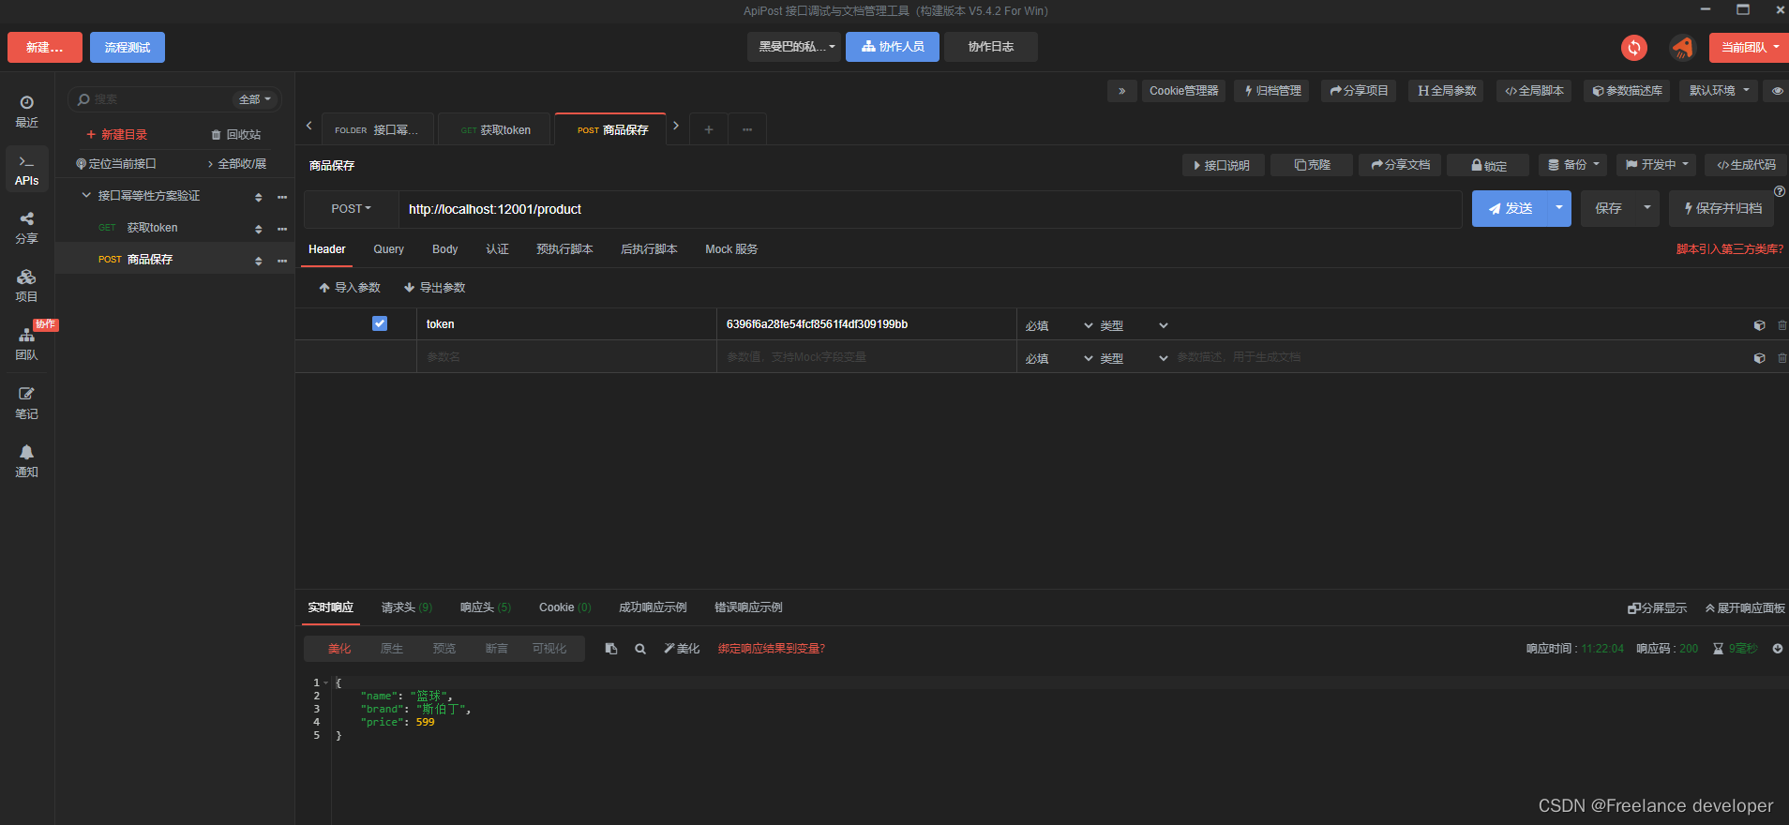The image size is (1789, 825).
Task: Open the 备份 backup dropdown
Action: 1573,165
